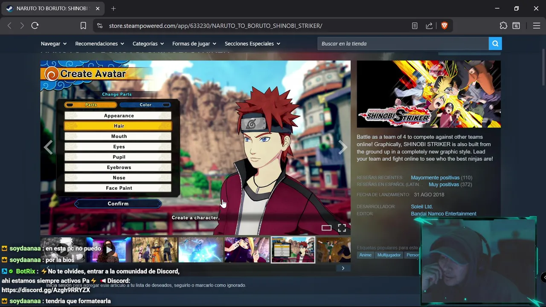The height and width of the screenshot is (307, 546).
Task: Click the address bar URL
Action: 215,26
